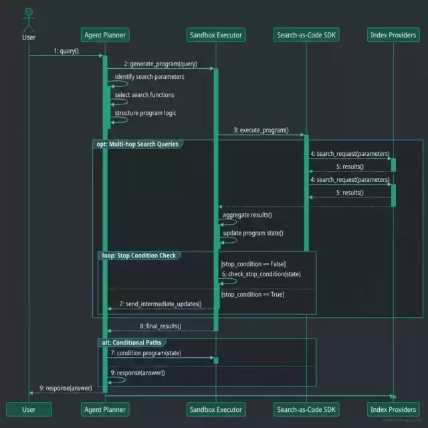Click the '6: check_stop_condition(state)' label
The height and width of the screenshot is (428, 428).
click(261, 274)
